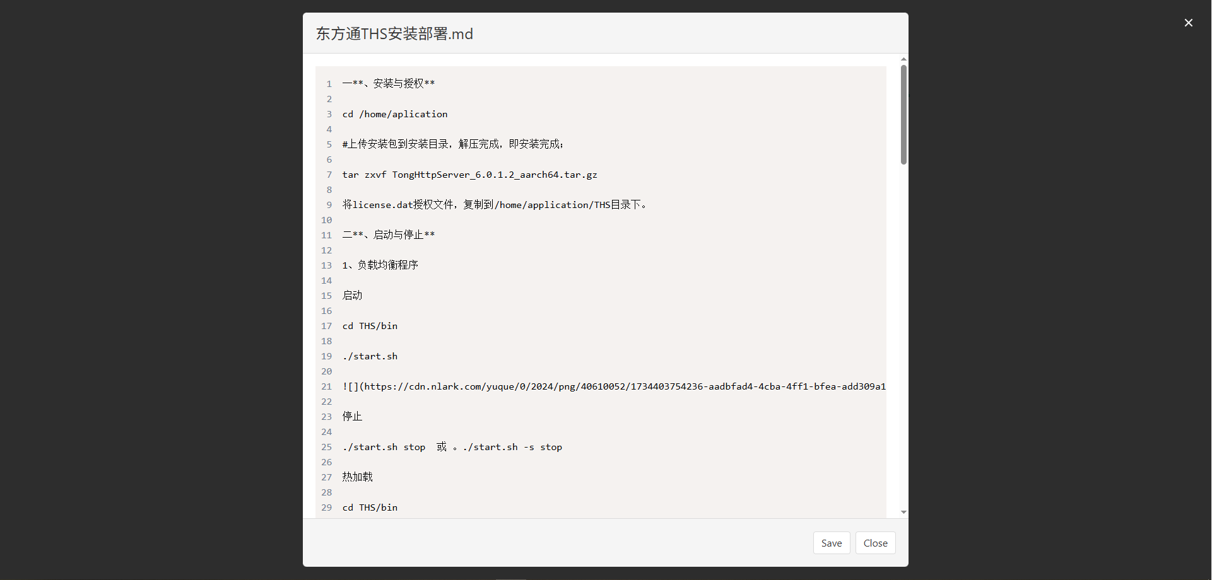
Task: Click the 东方通THS安装部署.md dialog title
Action: point(394,33)
